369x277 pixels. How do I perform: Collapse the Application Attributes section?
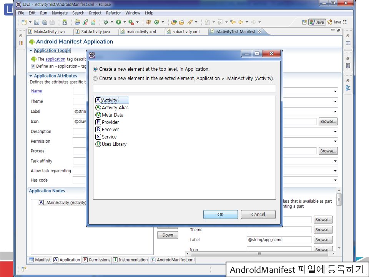[x=31, y=76]
